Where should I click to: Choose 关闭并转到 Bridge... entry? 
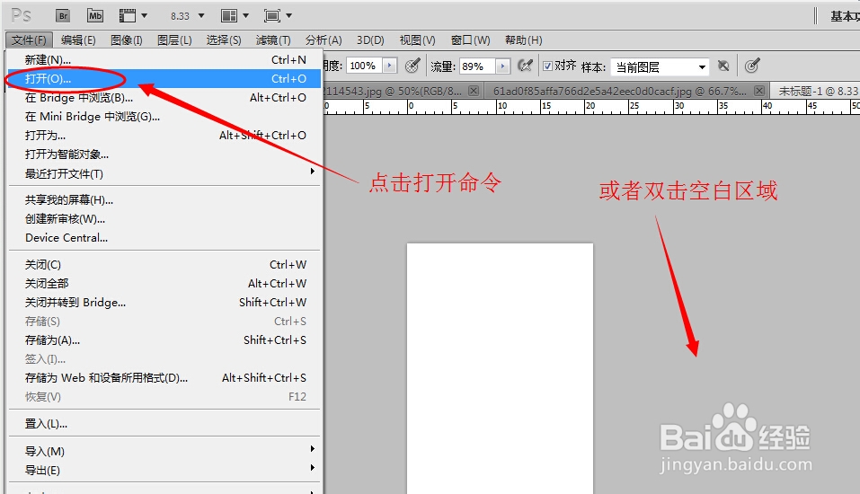point(164,302)
